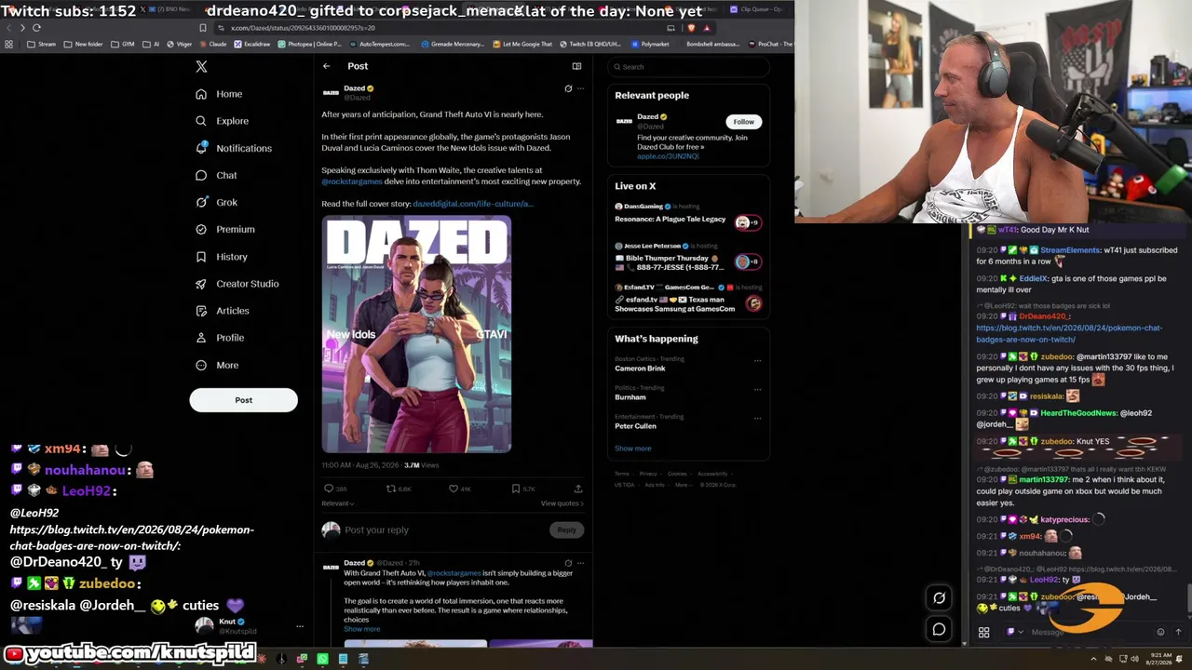Open Notifications in the sidebar

pyautogui.click(x=233, y=148)
